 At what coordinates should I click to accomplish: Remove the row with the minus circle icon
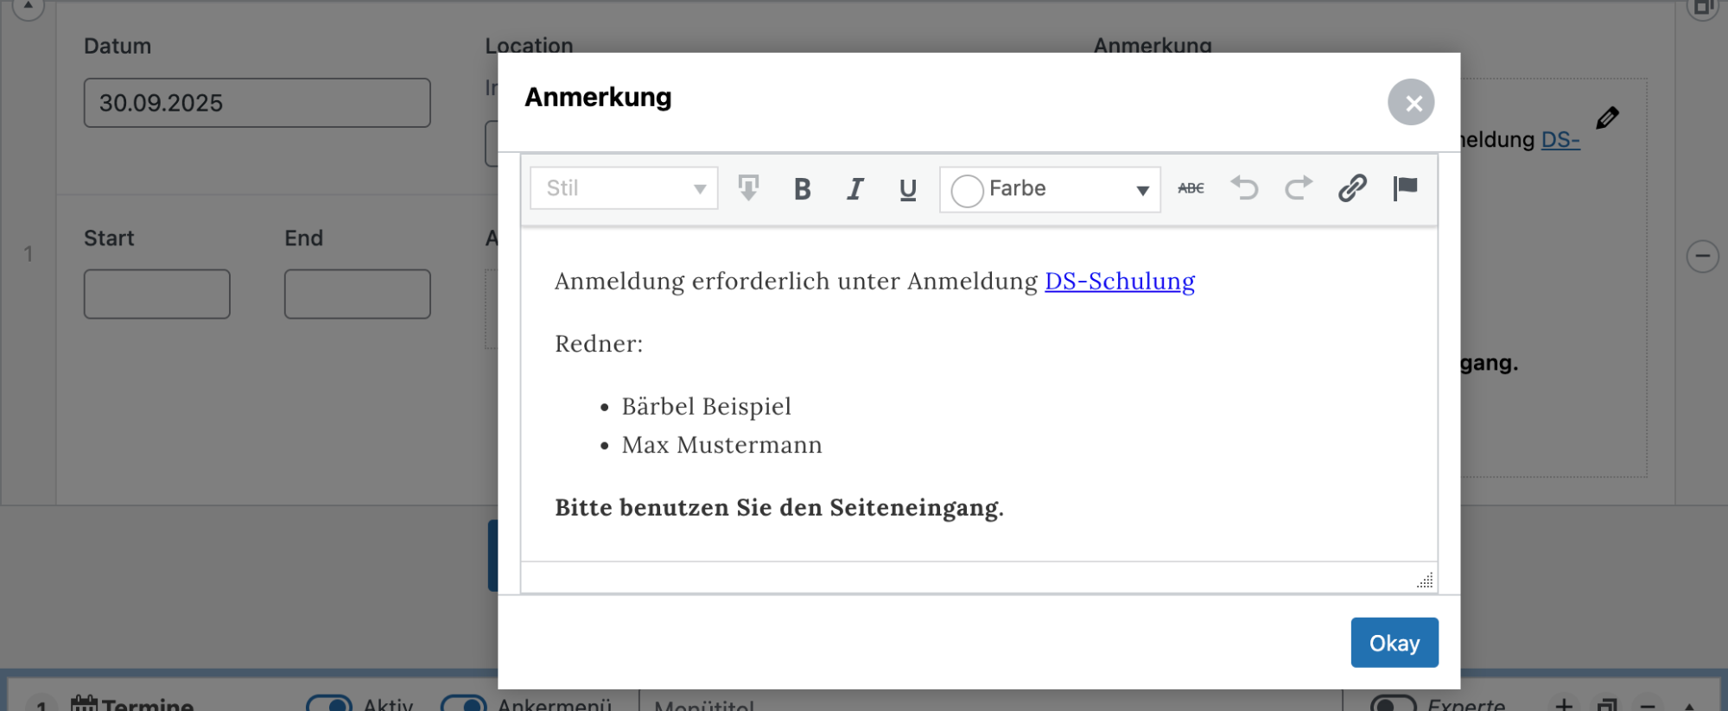[1702, 256]
